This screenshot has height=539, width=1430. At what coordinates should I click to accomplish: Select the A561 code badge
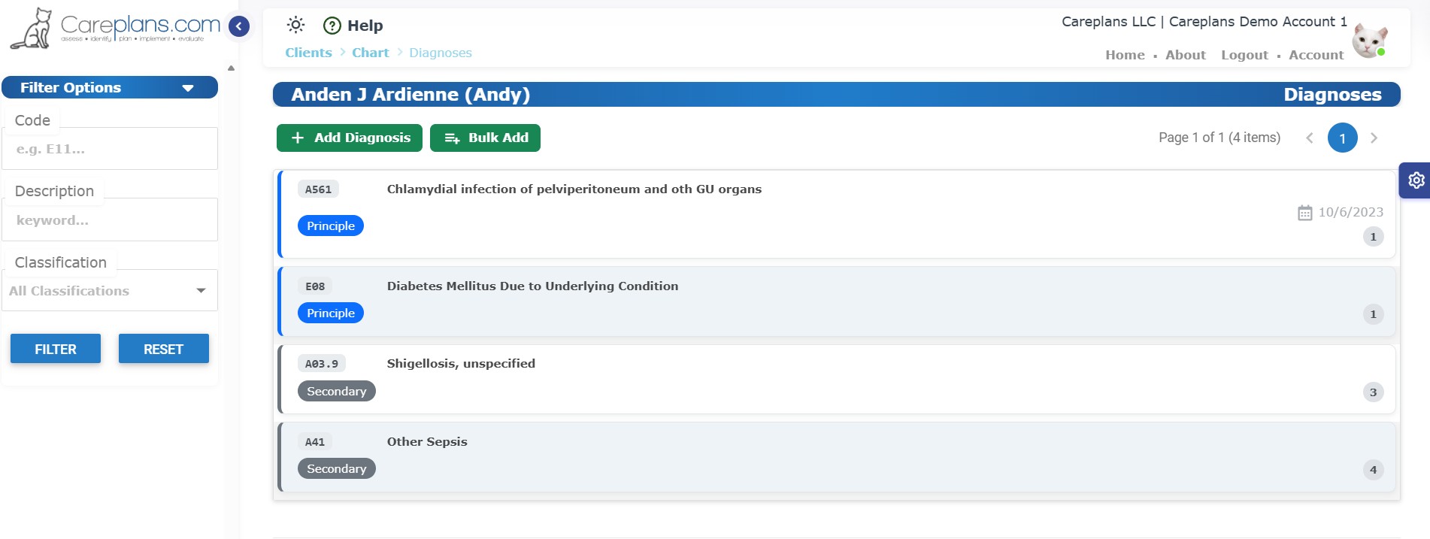point(318,189)
